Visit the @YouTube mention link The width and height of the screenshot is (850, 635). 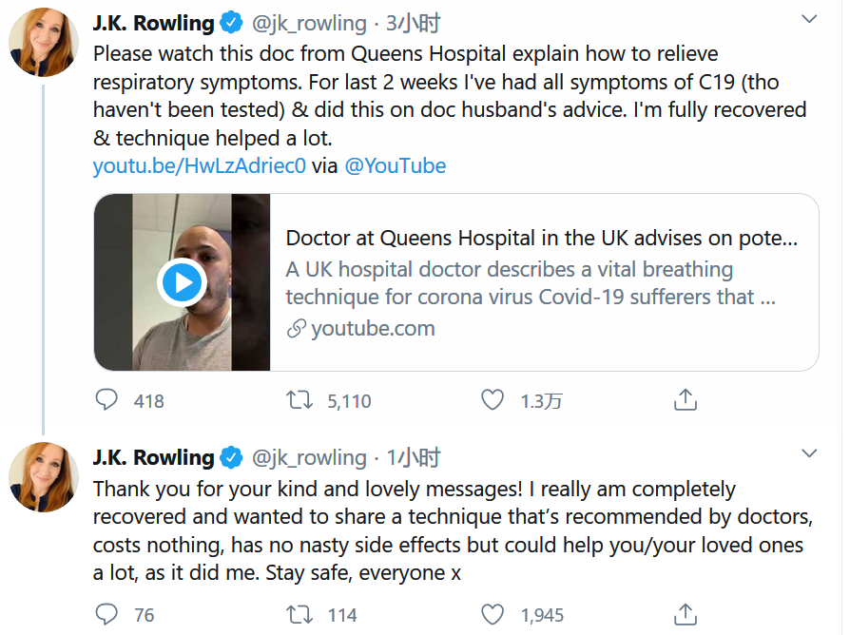[395, 166]
